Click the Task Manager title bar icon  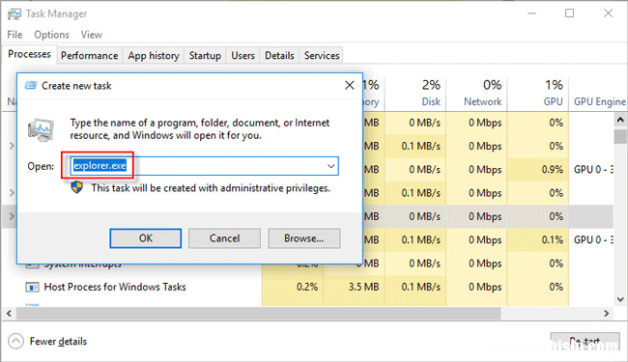tap(14, 14)
